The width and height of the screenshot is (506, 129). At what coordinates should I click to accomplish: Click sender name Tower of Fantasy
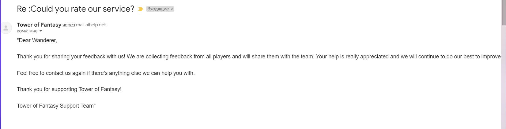[x=39, y=25]
